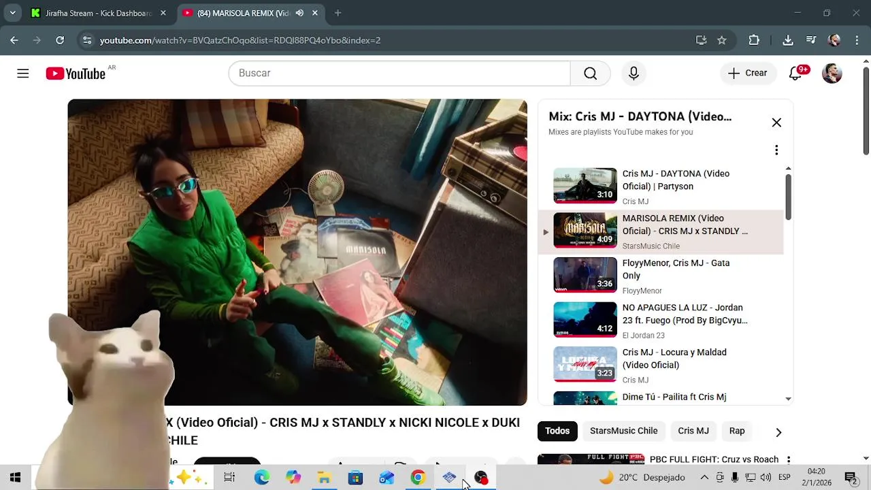Go back in Chrome

14,40
